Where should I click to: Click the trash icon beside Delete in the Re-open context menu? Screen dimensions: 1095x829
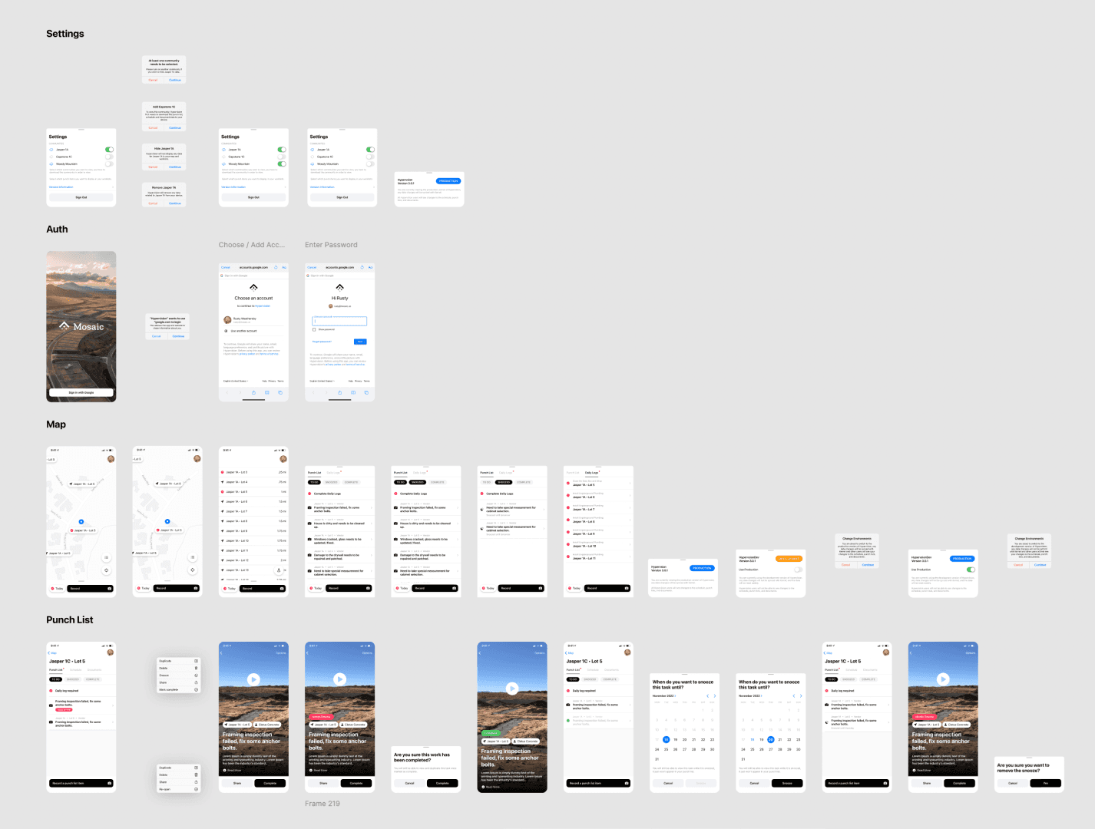coord(196,775)
